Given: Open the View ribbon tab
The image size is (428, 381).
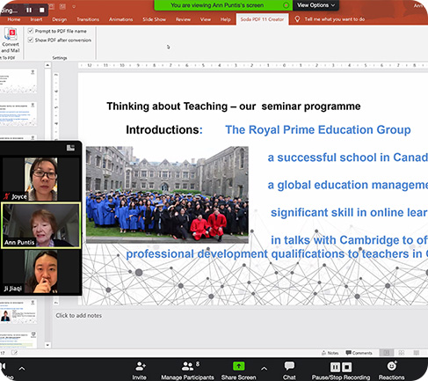Looking at the screenshot, I should click(206, 19).
